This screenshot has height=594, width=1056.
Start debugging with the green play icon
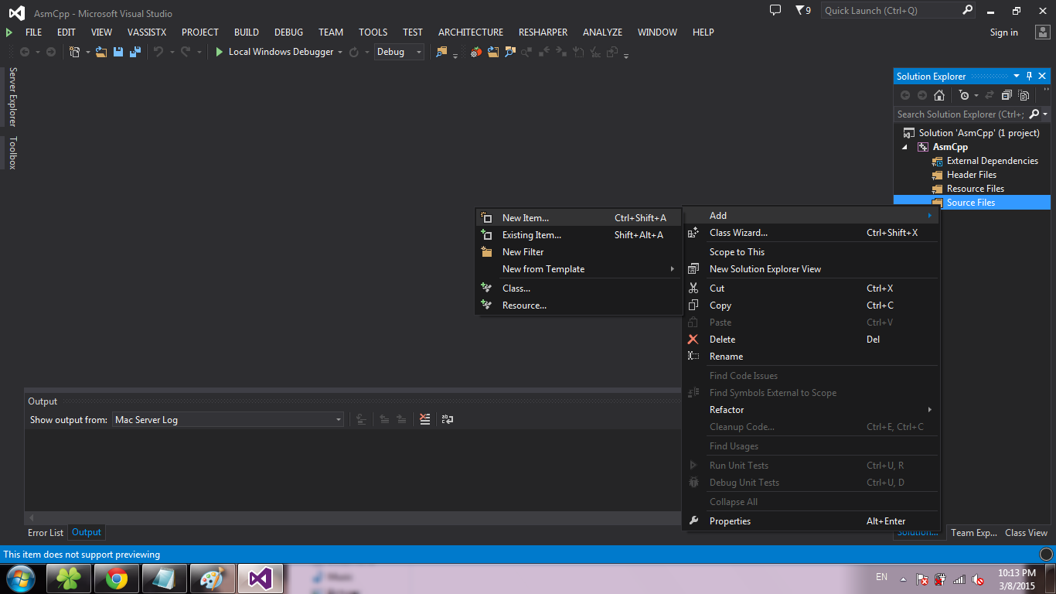220,52
